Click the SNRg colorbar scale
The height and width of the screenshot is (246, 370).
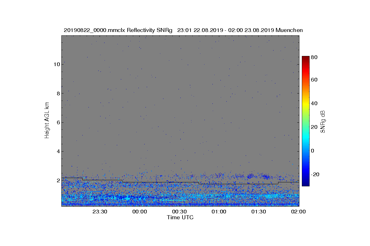tap(306, 121)
